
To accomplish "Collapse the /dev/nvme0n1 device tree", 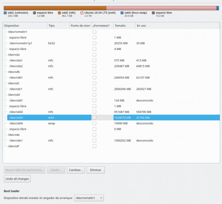I will coord(5,32).
